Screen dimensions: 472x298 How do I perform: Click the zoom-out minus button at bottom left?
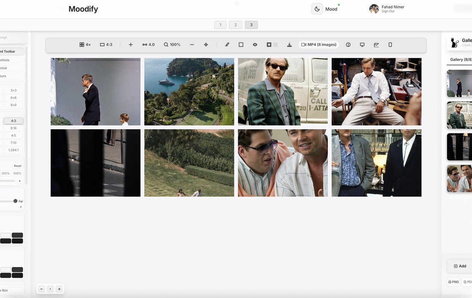42,289
